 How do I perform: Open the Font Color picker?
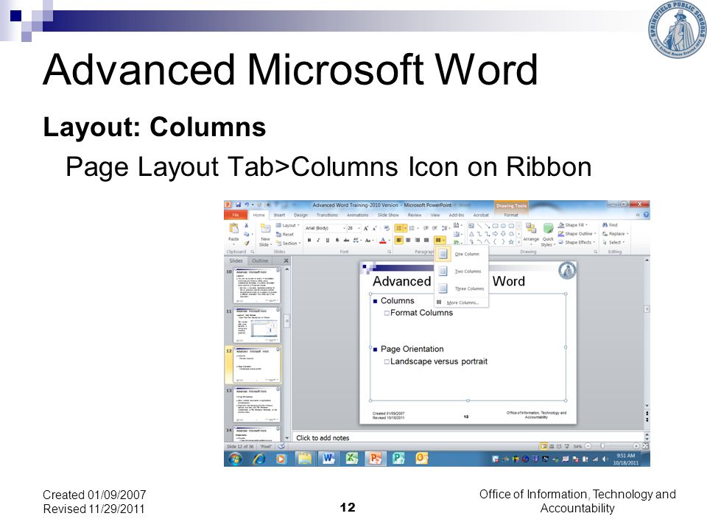384,240
